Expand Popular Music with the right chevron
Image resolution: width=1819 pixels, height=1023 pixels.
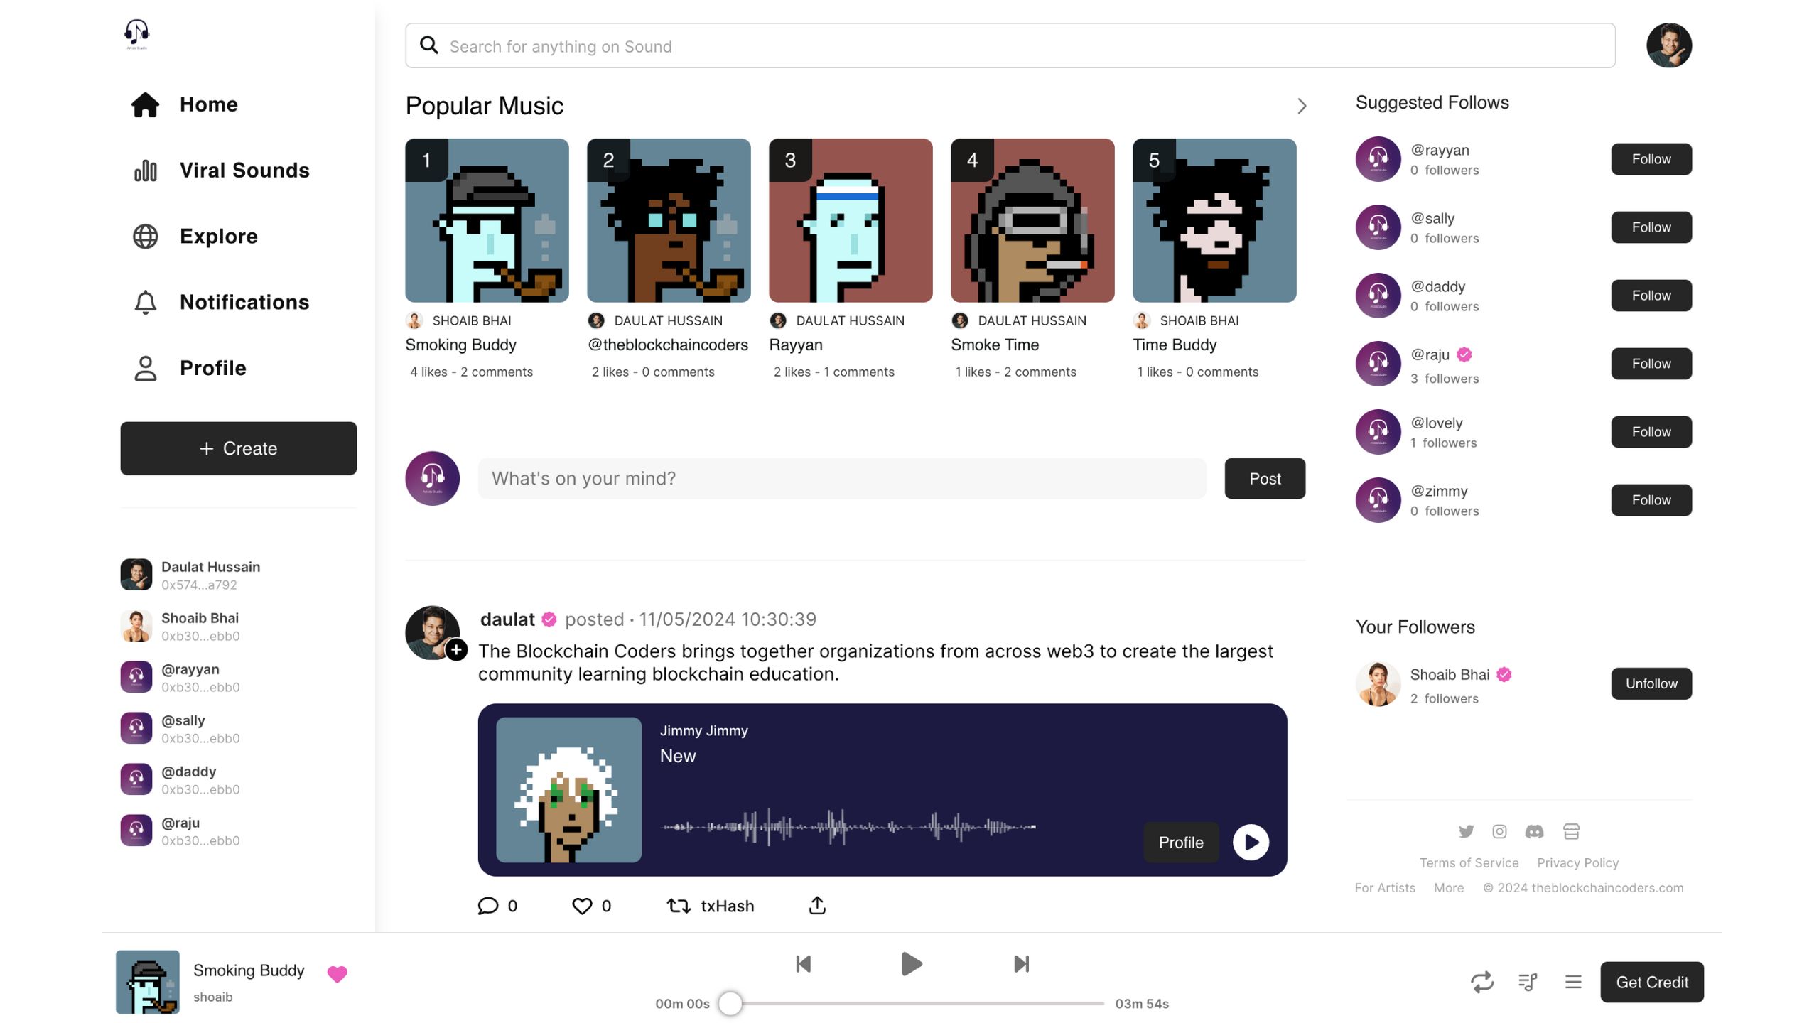tap(1302, 105)
